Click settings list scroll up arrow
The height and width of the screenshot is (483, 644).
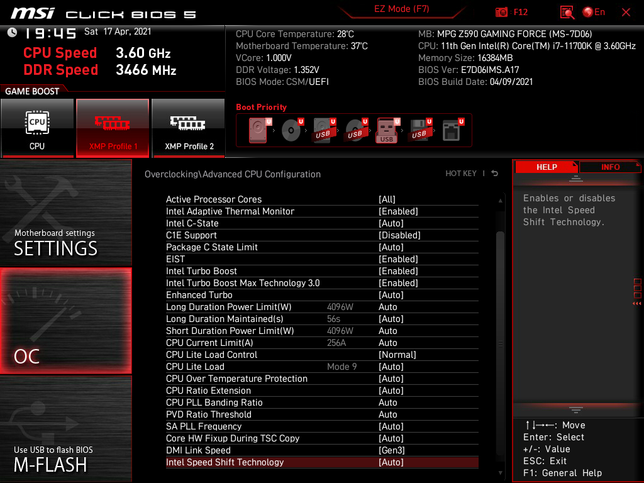[500, 201]
